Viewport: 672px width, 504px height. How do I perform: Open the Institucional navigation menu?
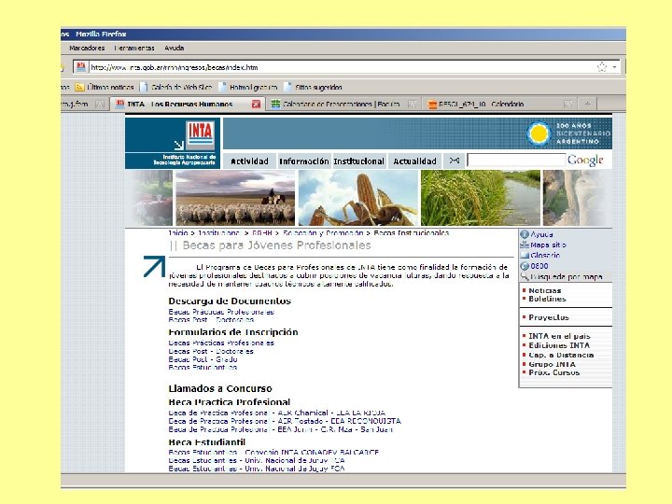click(358, 161)
